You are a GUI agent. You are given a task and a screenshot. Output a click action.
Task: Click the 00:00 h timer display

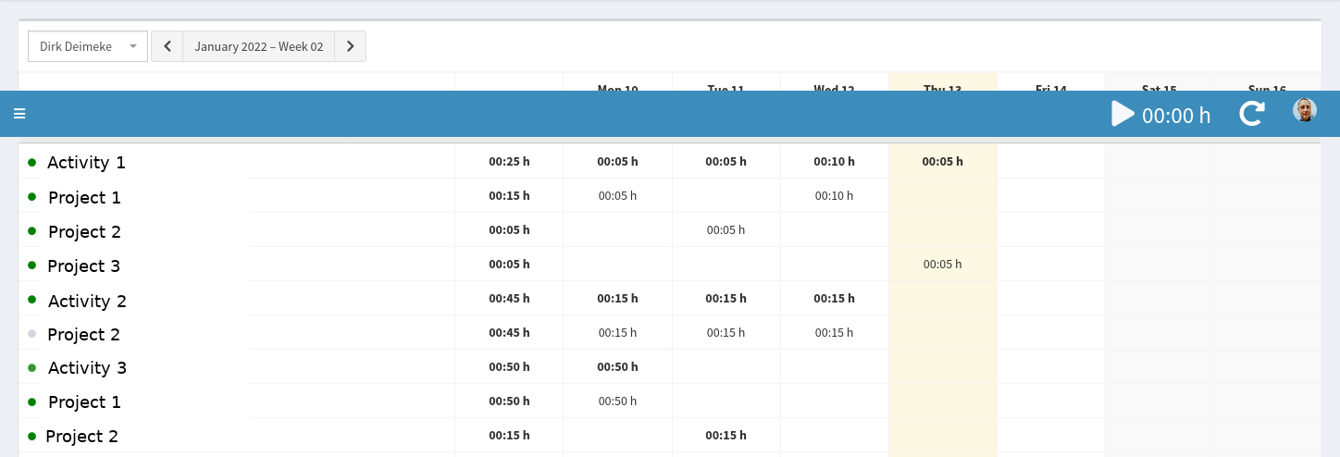pos(1176,116)
